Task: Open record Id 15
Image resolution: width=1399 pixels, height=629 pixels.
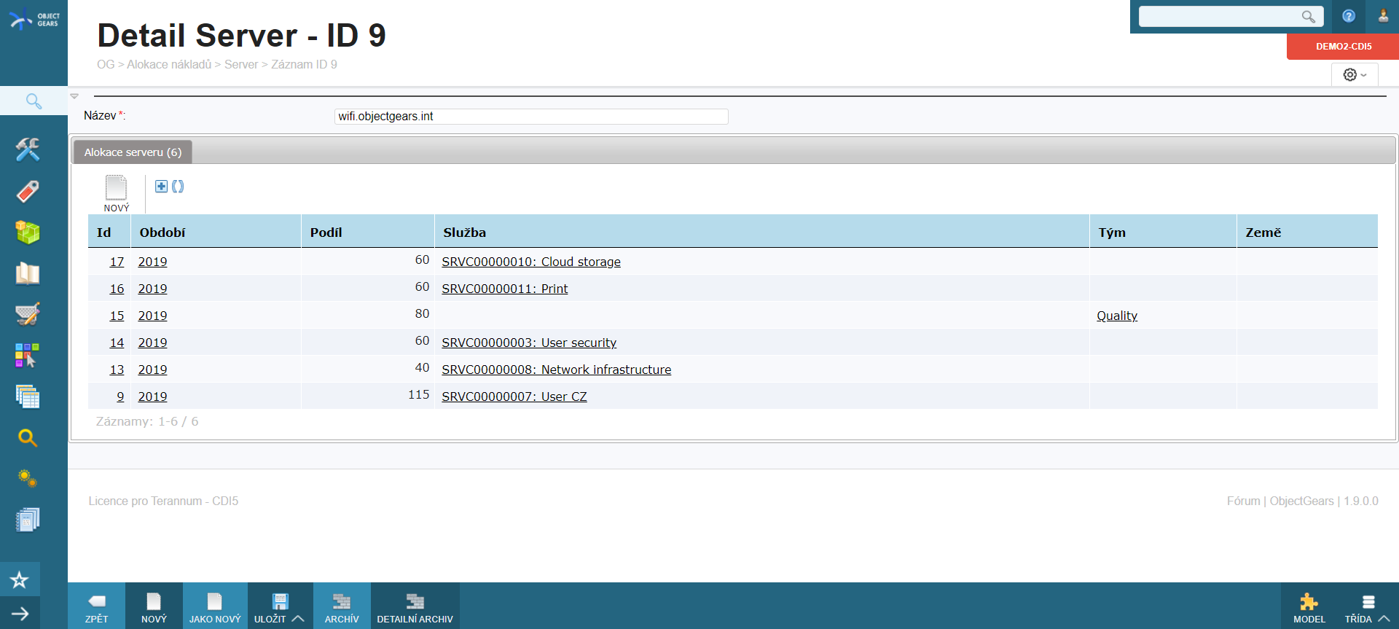Action: point(117,316)
